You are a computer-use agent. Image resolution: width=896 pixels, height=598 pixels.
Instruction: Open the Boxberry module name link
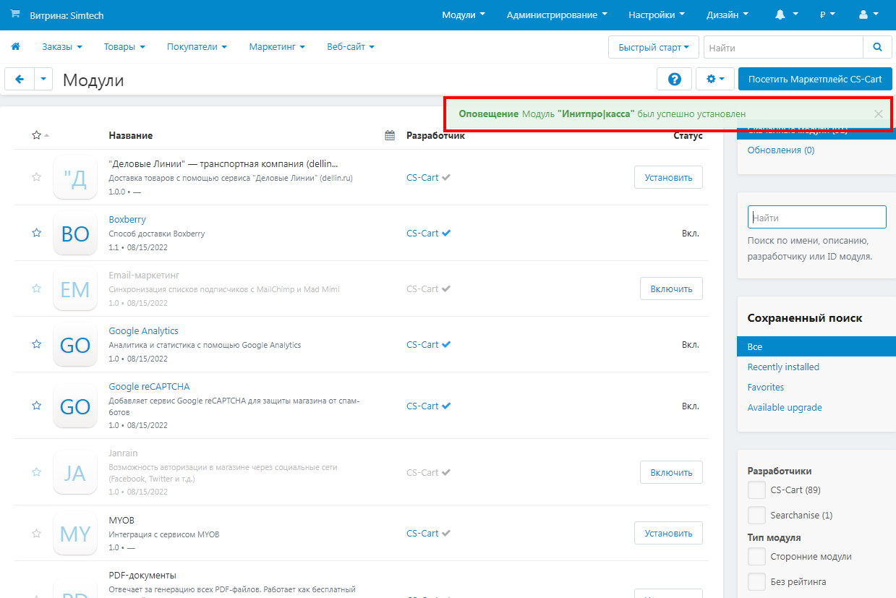(x=127, y=219)
